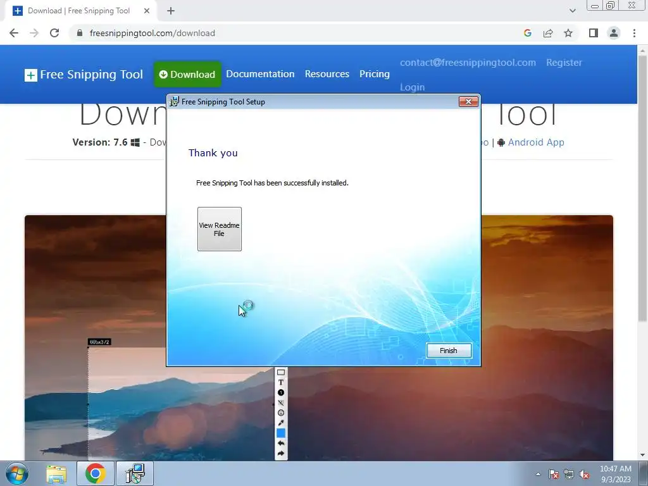The height and width of the screenshot is (486, 648).
Task: Open the Login link
Action: click(x=412, y=87)
